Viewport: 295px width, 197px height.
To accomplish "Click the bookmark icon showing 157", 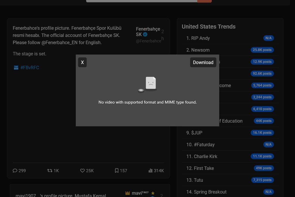I will coord(117,170).
